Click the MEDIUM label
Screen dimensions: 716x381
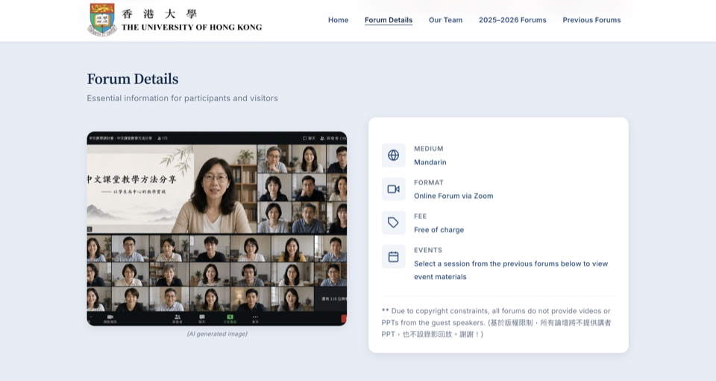(x=429, y=149)
